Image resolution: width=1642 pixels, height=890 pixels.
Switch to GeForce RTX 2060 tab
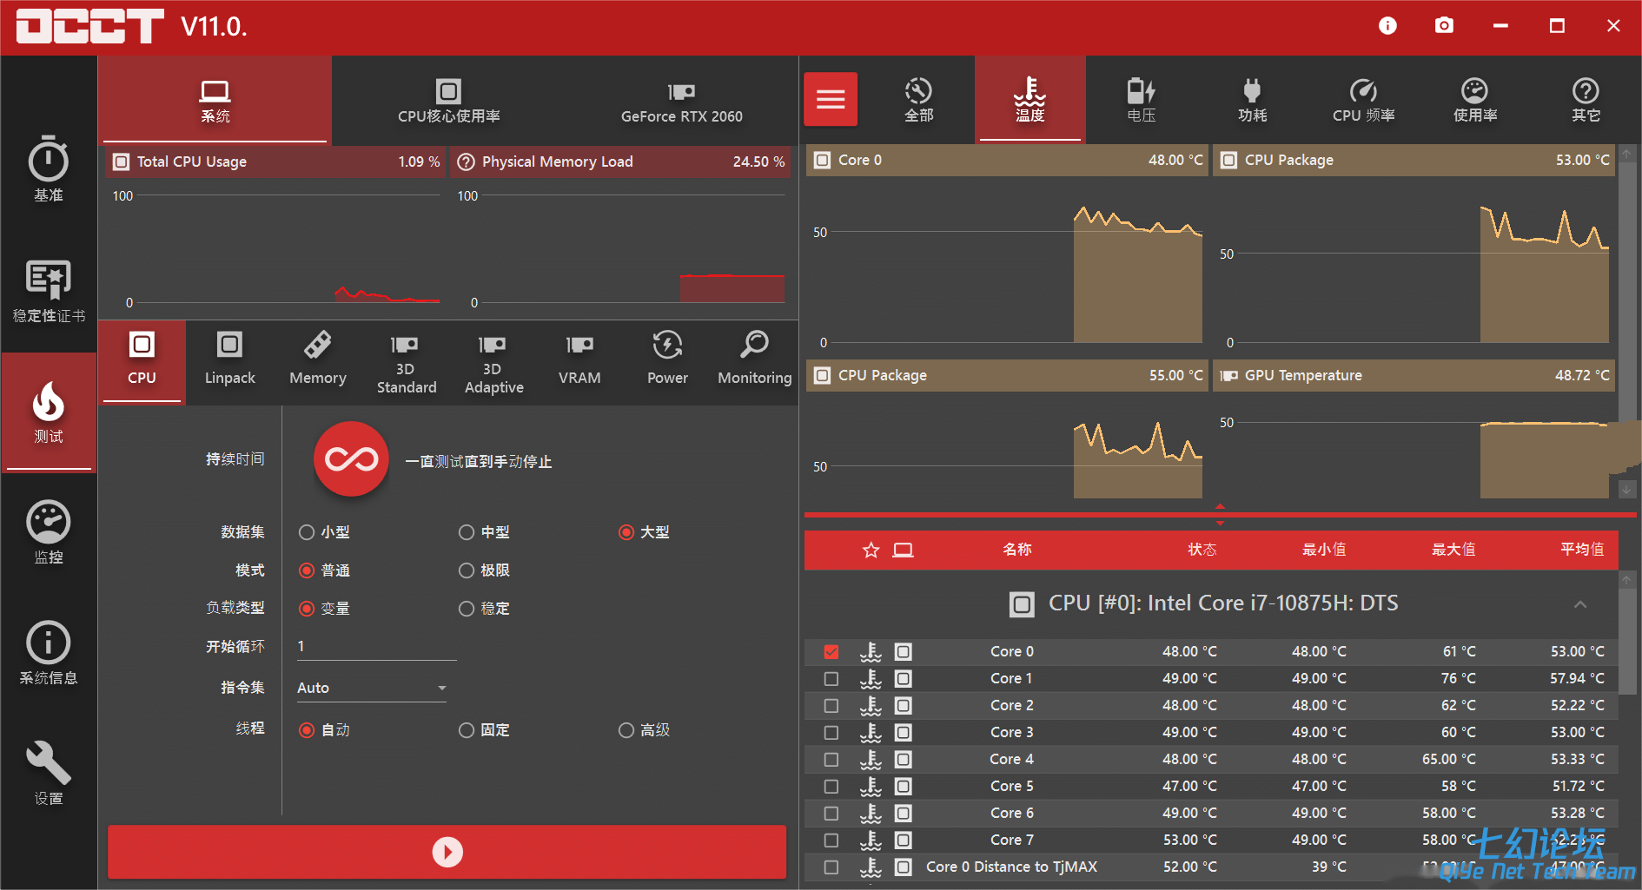pos(681,101)
